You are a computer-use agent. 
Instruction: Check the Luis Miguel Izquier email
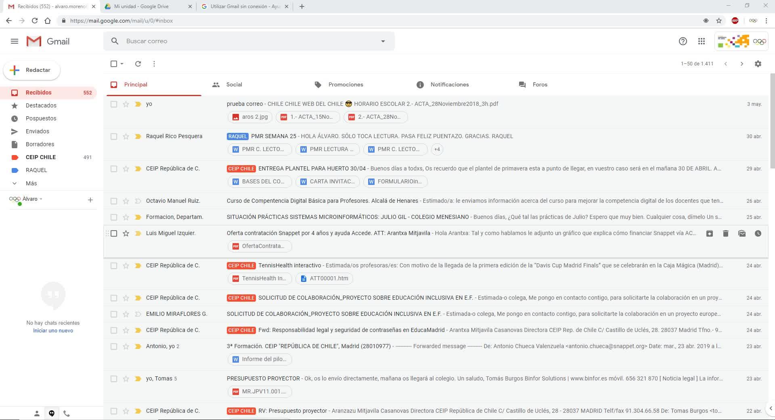[x=114, y=233]
